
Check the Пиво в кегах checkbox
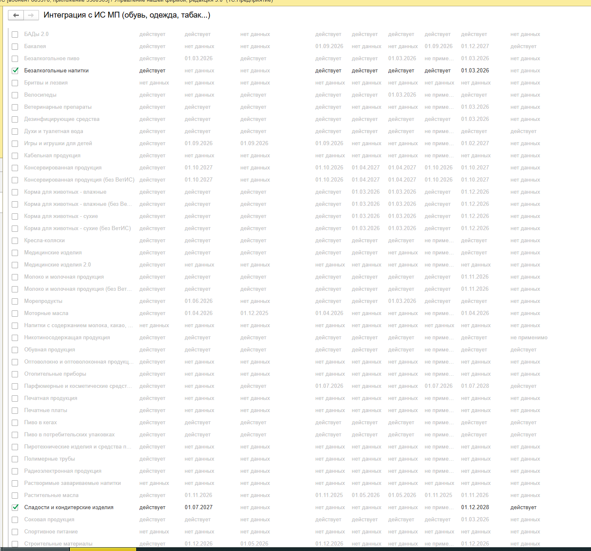click(15, 423)
